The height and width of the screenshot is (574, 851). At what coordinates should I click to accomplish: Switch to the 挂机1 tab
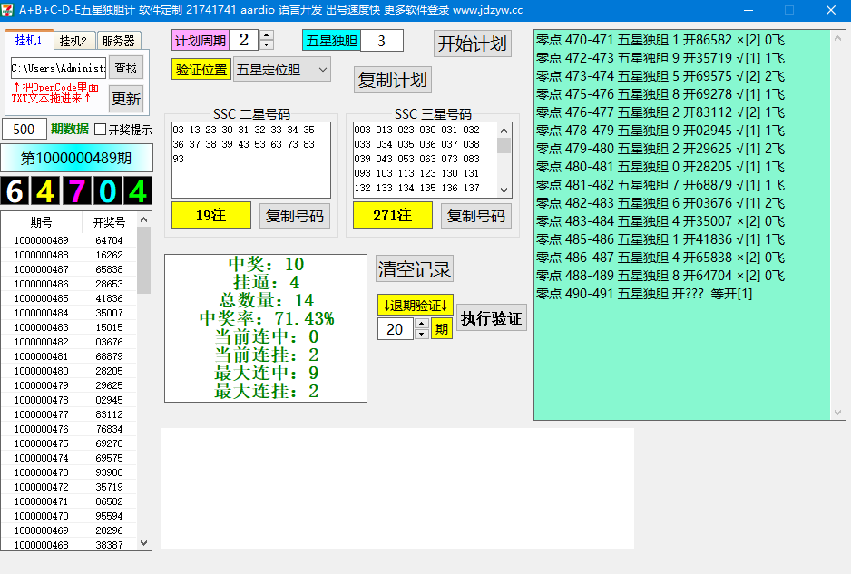[x=29, y=40]
